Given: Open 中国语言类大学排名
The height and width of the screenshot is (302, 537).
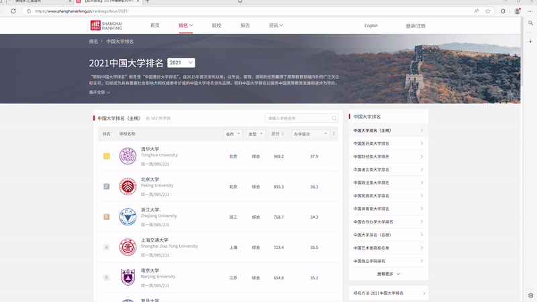Looking at the screenshot, I should [389, 170].
